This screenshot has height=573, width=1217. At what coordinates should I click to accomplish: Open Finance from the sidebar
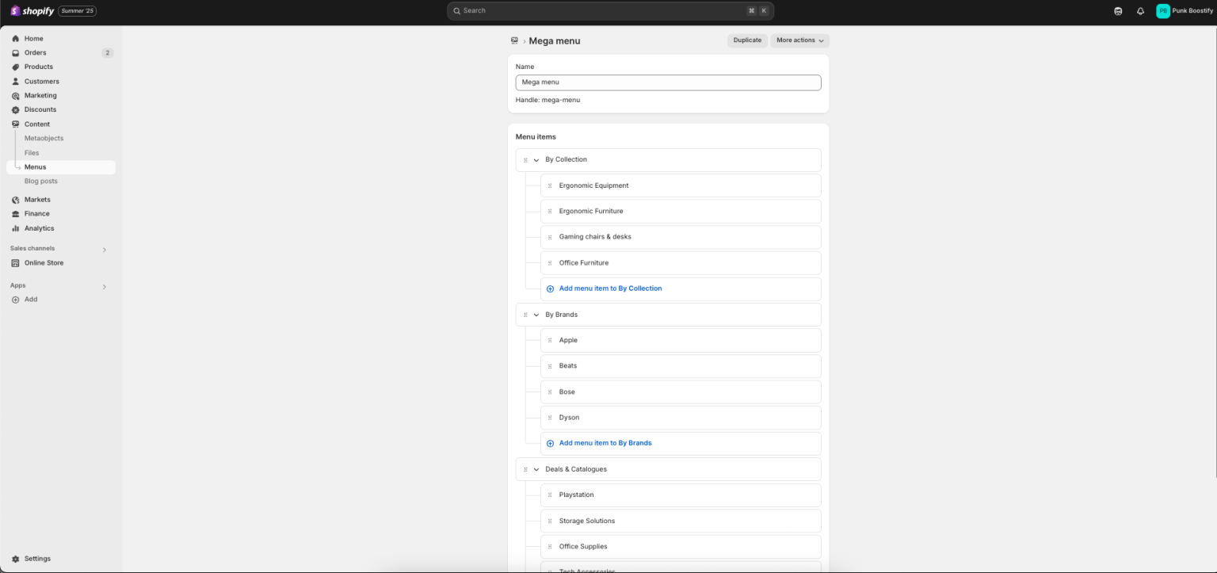tap(36, 213)
